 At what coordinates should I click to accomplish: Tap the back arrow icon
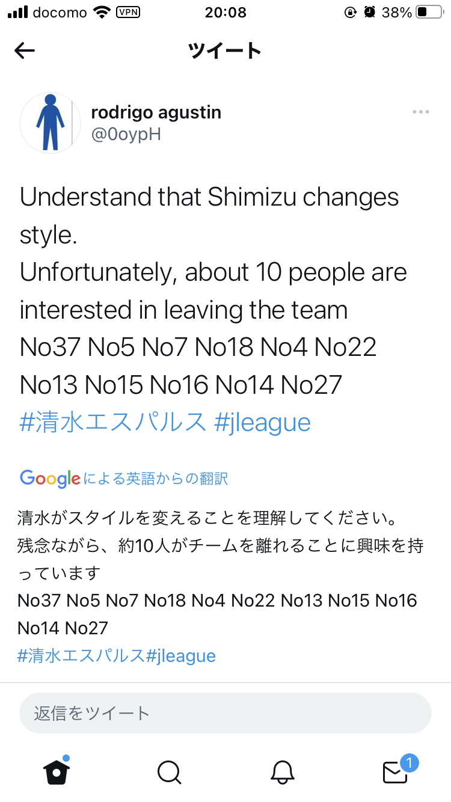click(x=25, y=51)
